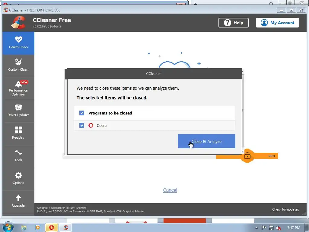Open the Custom Clean section
This screenshot has width=309, height=232.
[x=18, y=65]
